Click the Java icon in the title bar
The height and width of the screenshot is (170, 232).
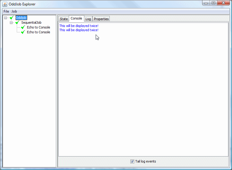click(5, 4)
